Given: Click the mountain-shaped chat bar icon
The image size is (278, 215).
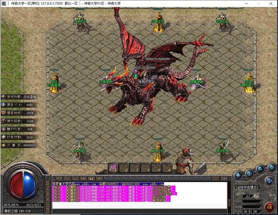Looking at the screenshot, I should 59,179.
